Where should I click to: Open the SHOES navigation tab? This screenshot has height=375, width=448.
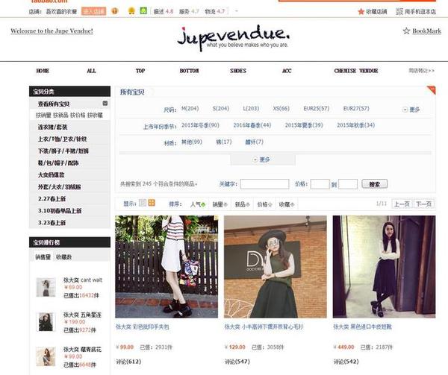point(238,71)
